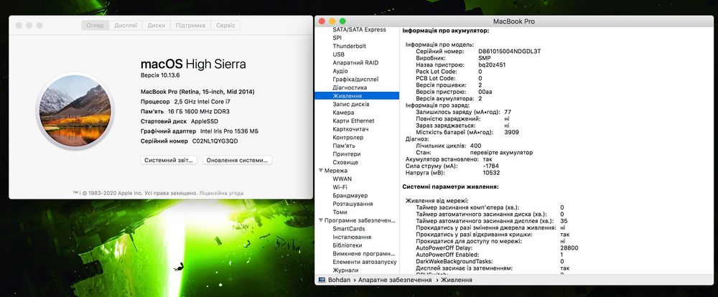Select Бібліотеки in the sidebar
This screenshot has width=718, height=297.
tap(348, 245)
